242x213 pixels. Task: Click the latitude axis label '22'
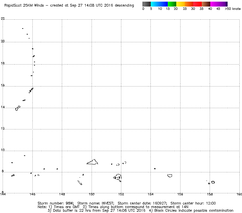click(x=3, y=19)
